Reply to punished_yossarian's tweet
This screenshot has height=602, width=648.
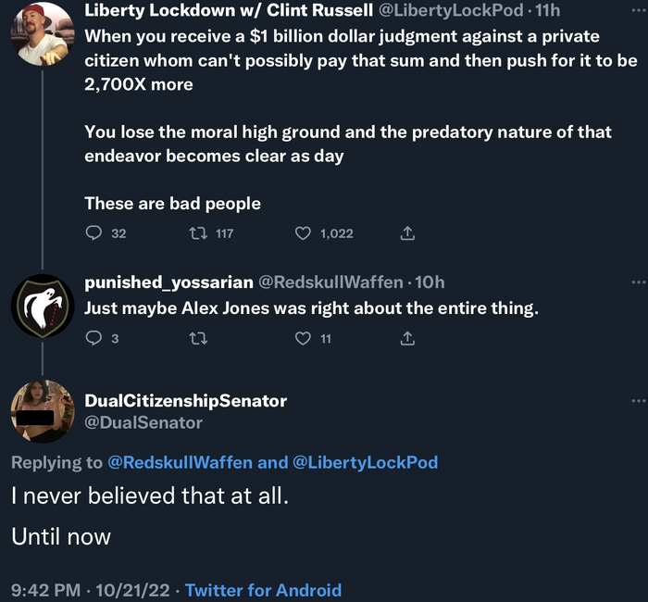point(93,339)
